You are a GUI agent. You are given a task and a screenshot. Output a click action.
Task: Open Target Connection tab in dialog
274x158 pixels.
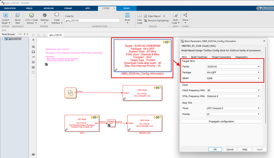(221, 57)
